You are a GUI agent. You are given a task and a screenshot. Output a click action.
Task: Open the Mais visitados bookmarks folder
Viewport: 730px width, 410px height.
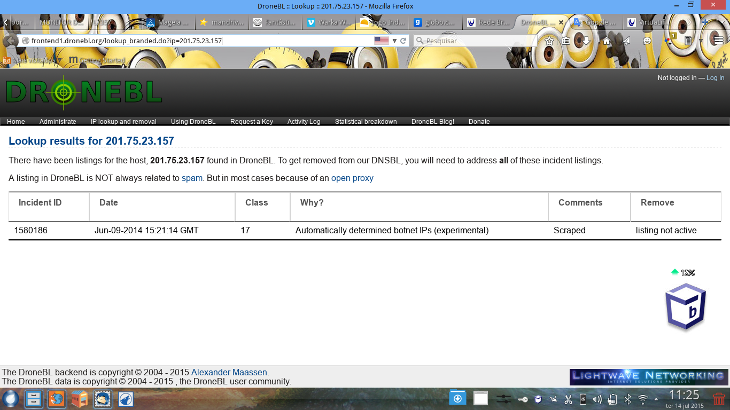[x=32, y=60]
